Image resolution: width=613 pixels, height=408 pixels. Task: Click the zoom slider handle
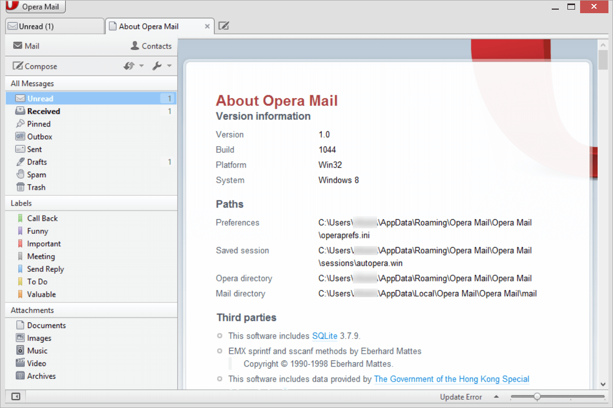click(x=537, y=397)
